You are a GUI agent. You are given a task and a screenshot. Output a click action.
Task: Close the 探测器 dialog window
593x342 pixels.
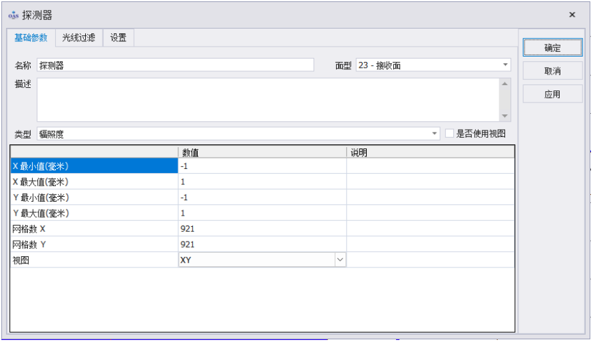point(572,15)
